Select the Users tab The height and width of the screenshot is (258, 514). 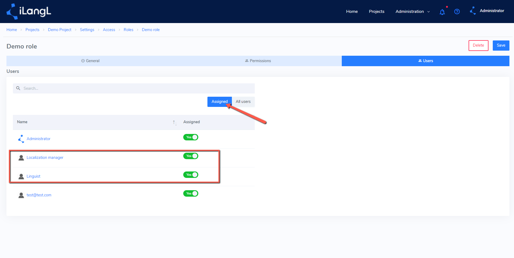coord(426,61)
